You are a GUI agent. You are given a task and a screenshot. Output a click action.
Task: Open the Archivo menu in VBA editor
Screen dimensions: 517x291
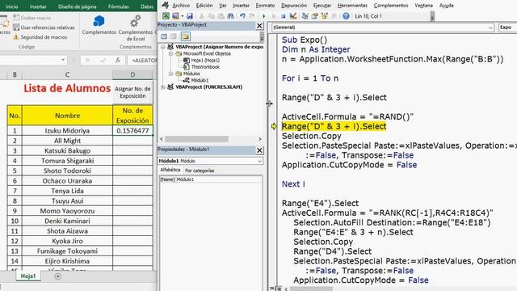coord(181,6)
